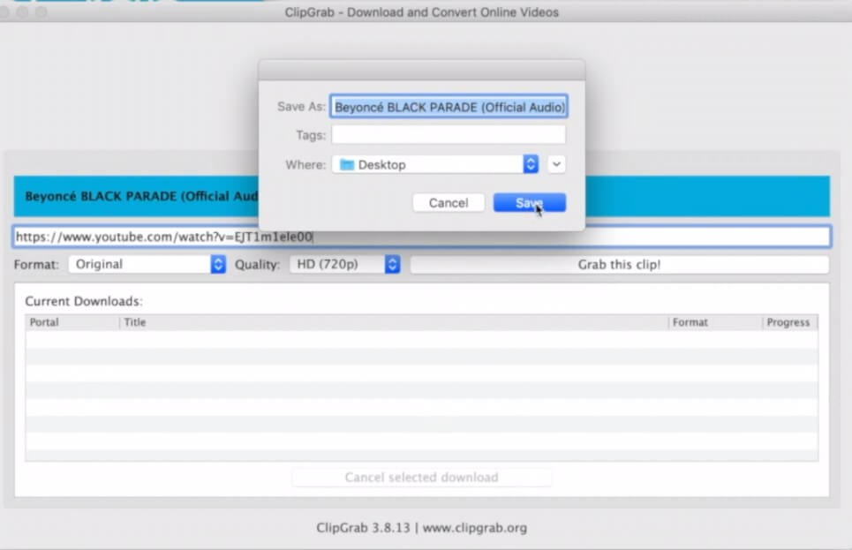Click the Where dropdown blue arrow stepper
Image resolution: width=852 pixels, height=550 pixels.
[x=531, y=164]
